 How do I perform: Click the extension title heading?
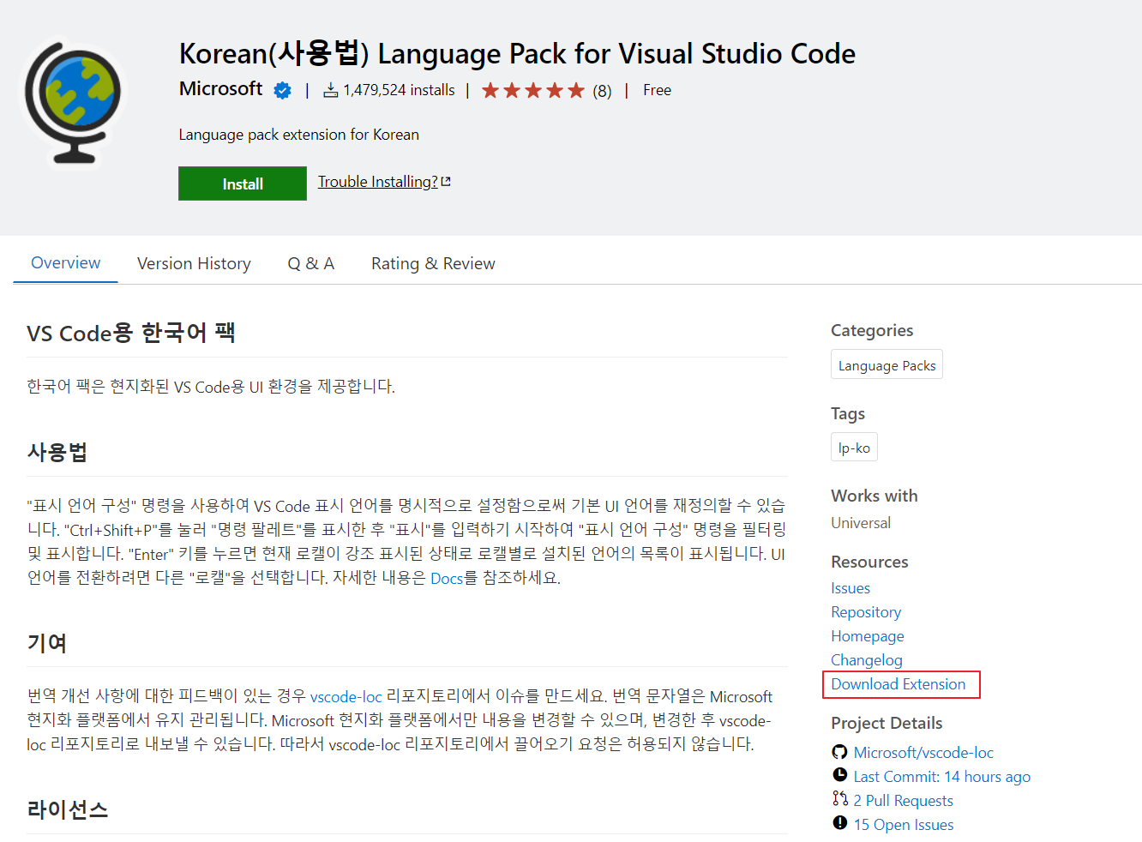coord(517,53)
